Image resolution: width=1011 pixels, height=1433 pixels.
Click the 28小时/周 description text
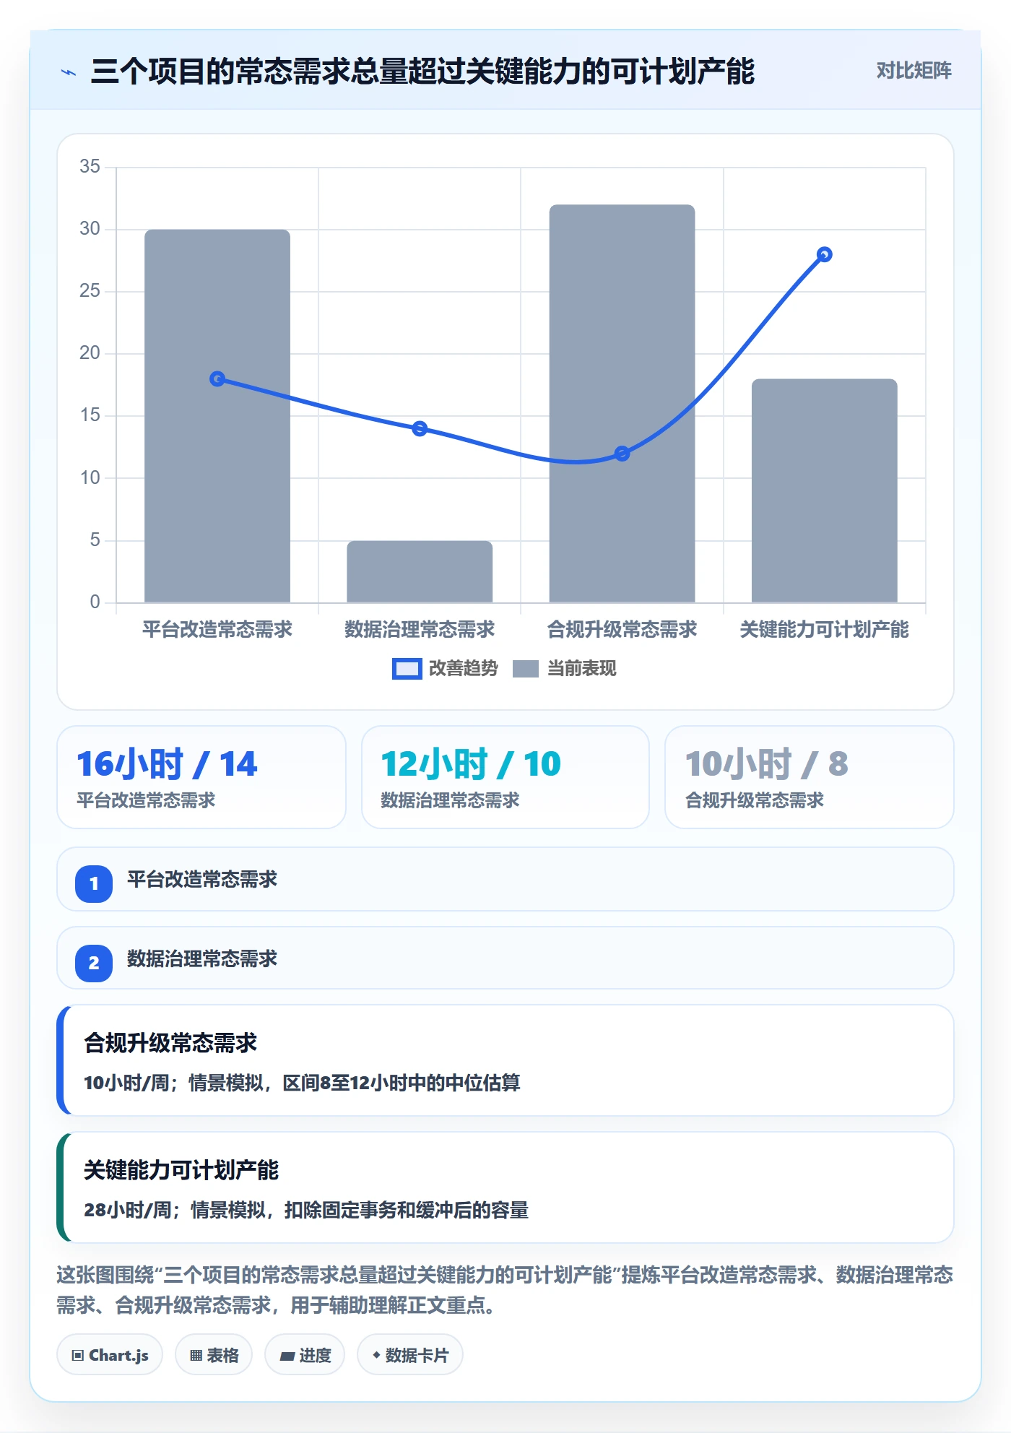306,1210
